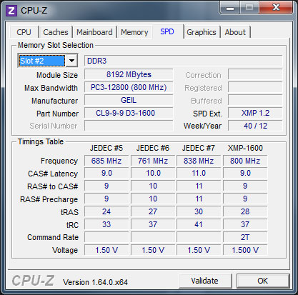
Task: Click the tRAS value 30
Action: click(x=199, y=211)
